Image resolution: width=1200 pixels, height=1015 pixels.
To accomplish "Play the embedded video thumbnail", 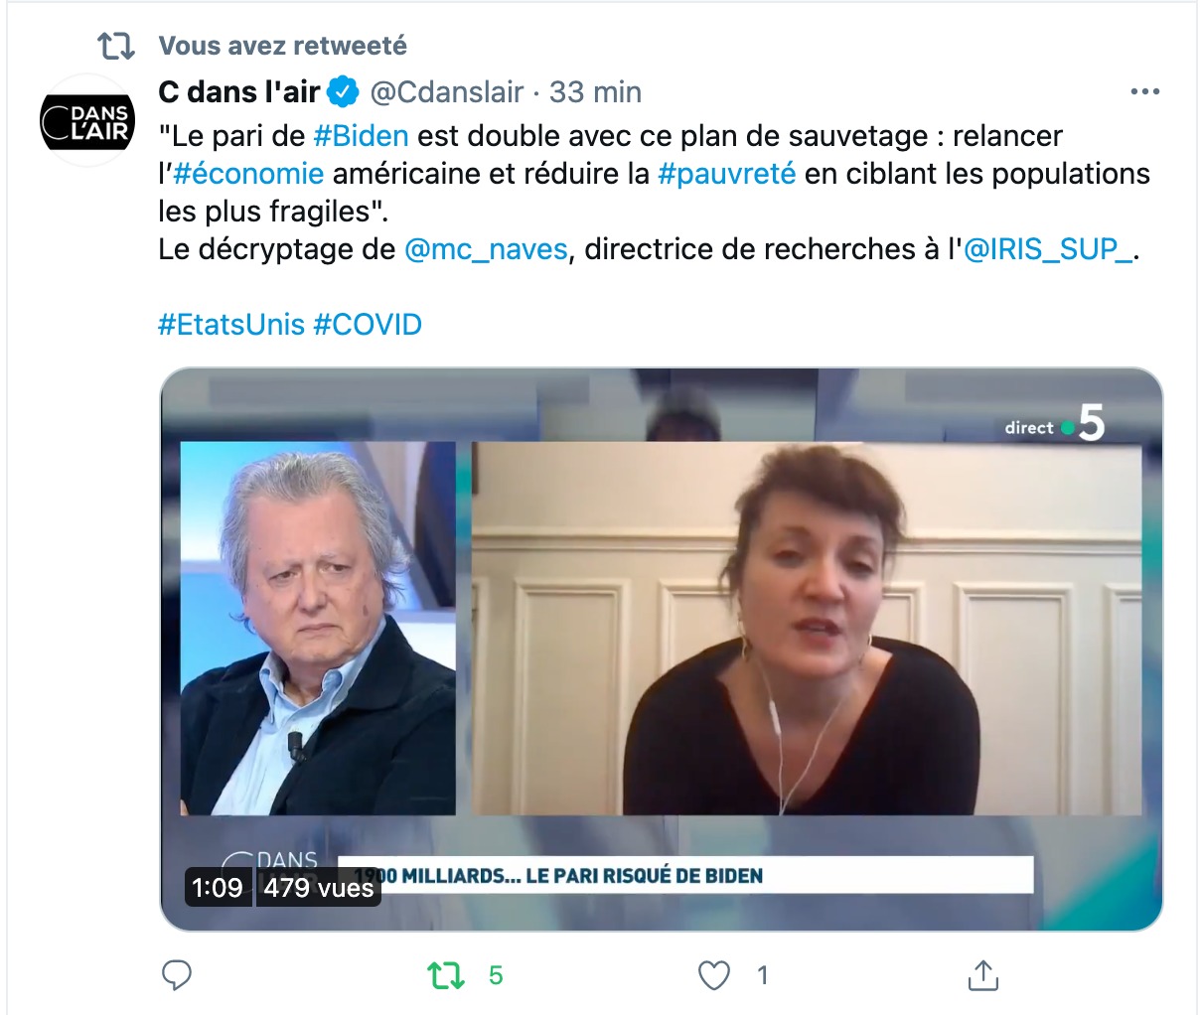I will (662, 650).
